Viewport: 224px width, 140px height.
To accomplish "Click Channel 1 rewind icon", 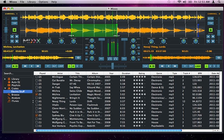I will click(x=25, y=66).
